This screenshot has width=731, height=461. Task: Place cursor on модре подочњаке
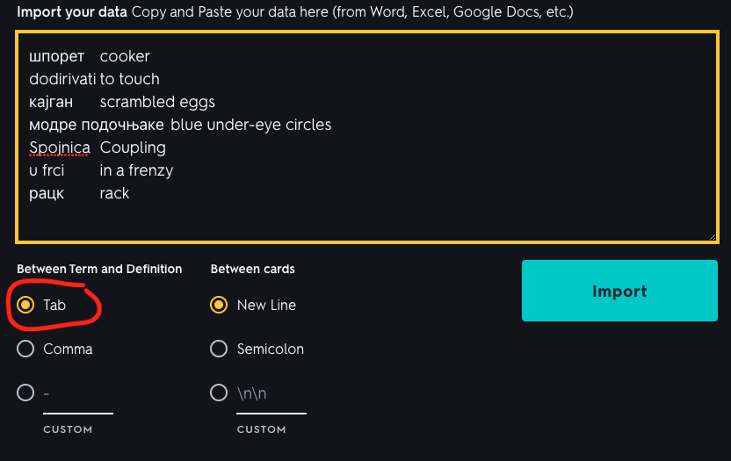(x=97, y=125)
